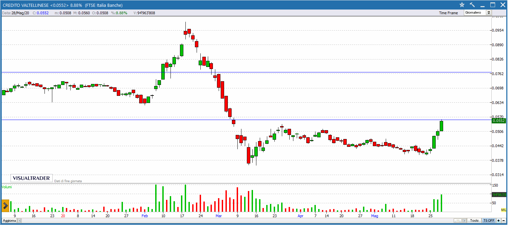Click the MIL volume unit tag
Image resolution: width=508 pixels, height=225 pixels.
pos(504,210)
